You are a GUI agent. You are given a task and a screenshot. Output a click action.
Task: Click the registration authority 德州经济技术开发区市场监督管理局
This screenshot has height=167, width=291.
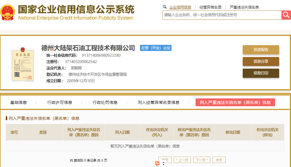point(97,74)
